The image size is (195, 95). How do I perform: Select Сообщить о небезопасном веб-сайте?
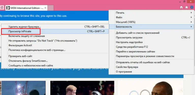coord(55,65)
